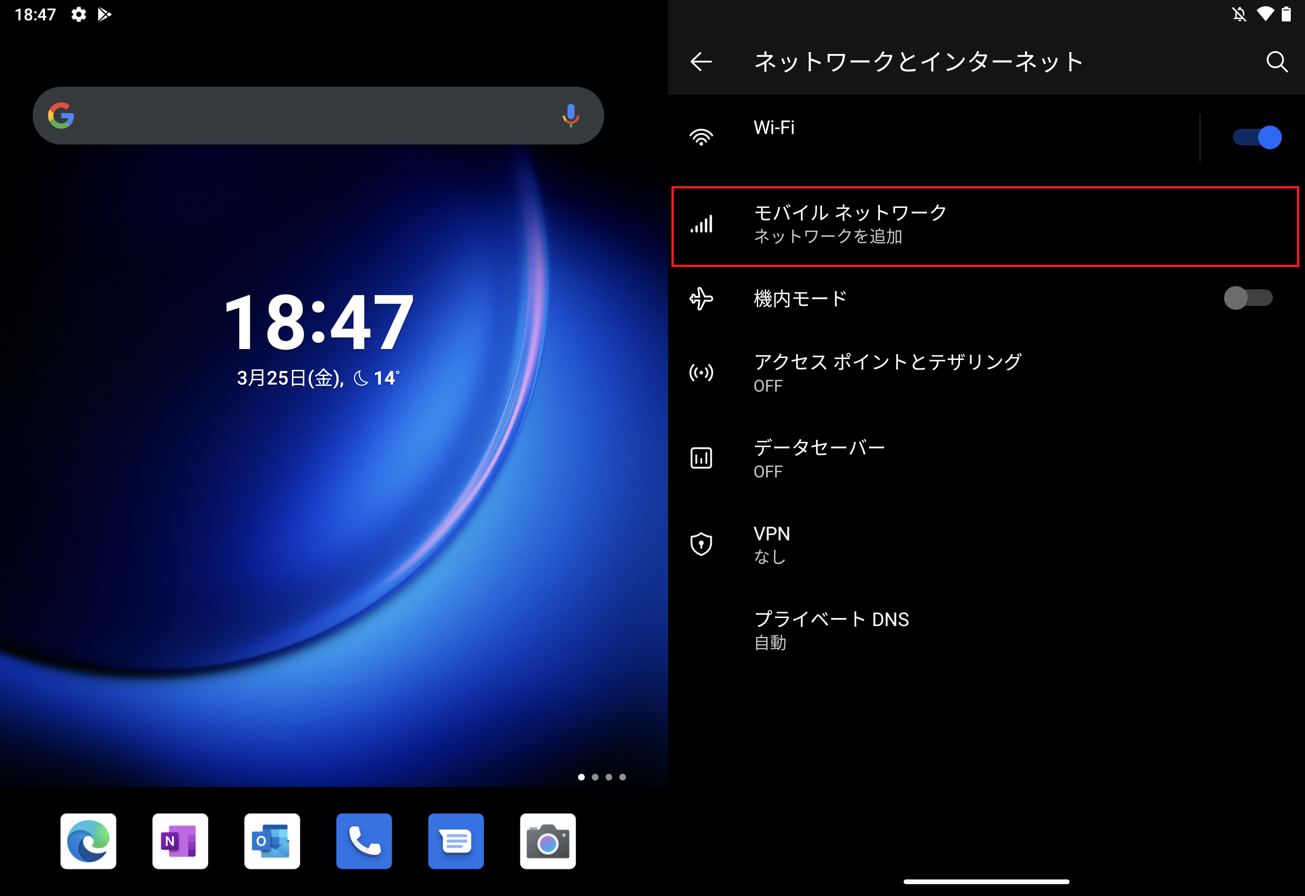Click the muted notifications bell status icon
This screenshot has height=896, width=1305.
pos(1239,14)
